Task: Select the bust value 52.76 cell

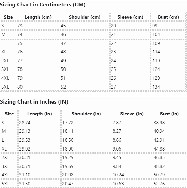Action: 169,184
